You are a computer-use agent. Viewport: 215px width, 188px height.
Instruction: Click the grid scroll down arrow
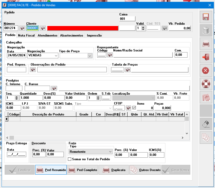187,133
